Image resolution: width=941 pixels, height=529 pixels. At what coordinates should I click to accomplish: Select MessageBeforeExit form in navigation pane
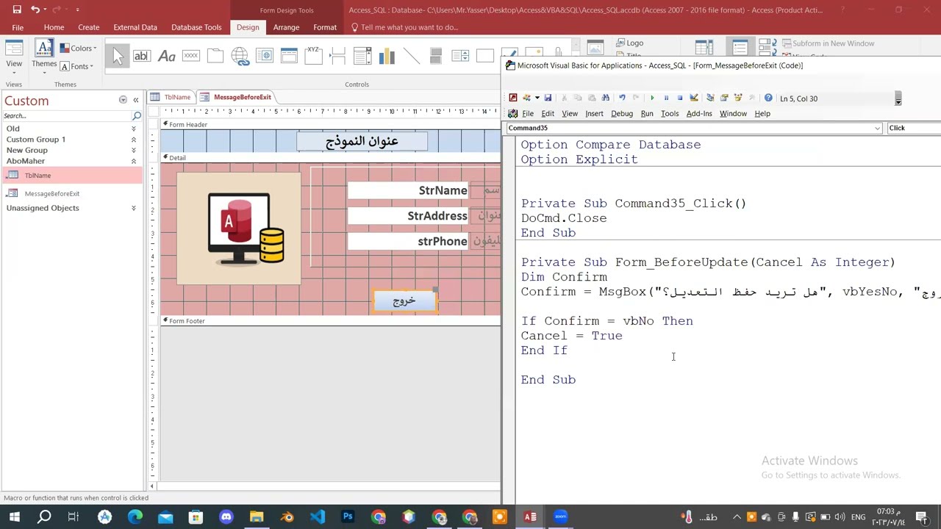pos(72,193)
